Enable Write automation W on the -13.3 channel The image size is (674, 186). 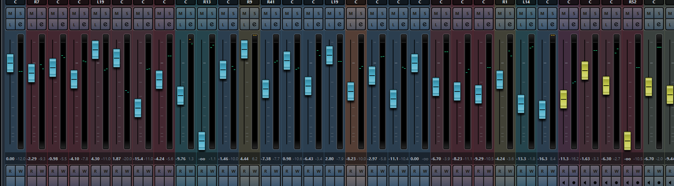coord(531,171)
